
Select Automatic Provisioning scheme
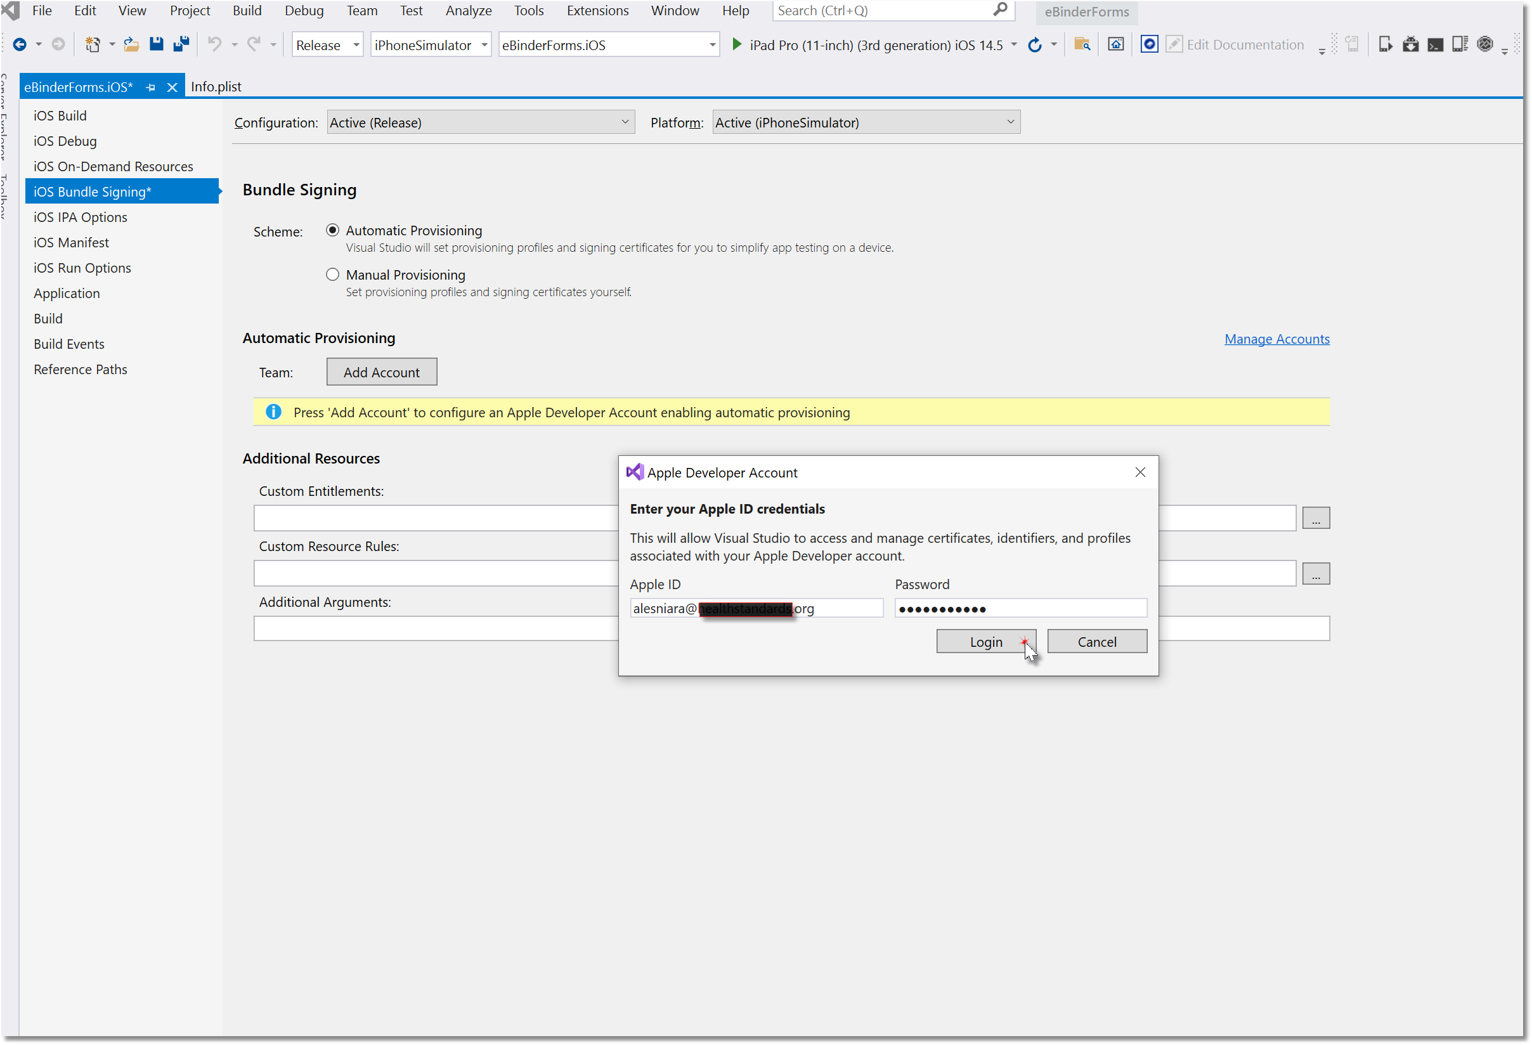[x=333, y=230]
